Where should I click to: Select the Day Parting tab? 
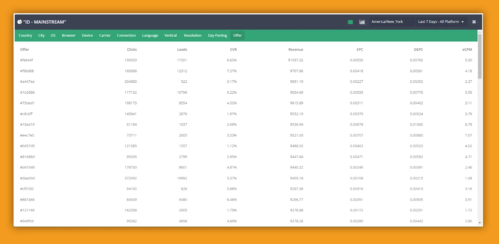217,35
